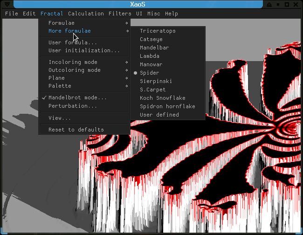Screen dimensions: 303x235
Task: Open the User formula... dialog
Action: [73, 42]
